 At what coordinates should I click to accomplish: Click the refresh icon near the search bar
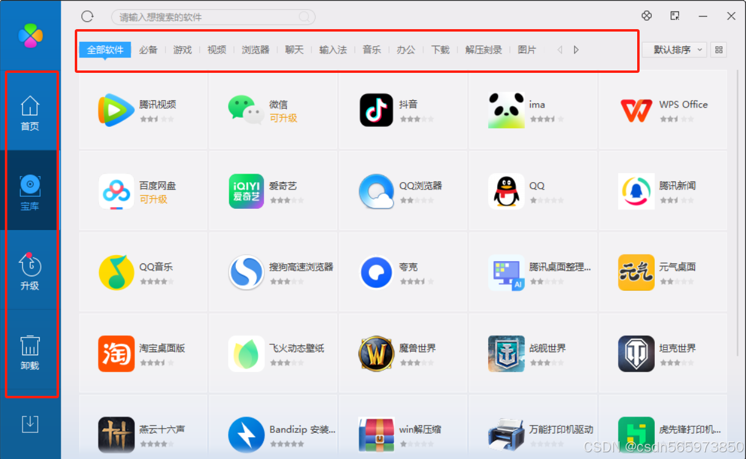[87, 16]
